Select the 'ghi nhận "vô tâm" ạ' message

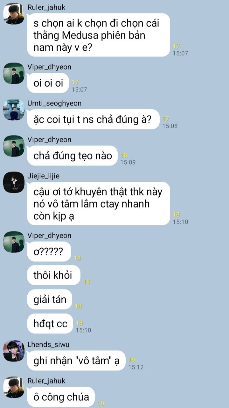(76, 361)
